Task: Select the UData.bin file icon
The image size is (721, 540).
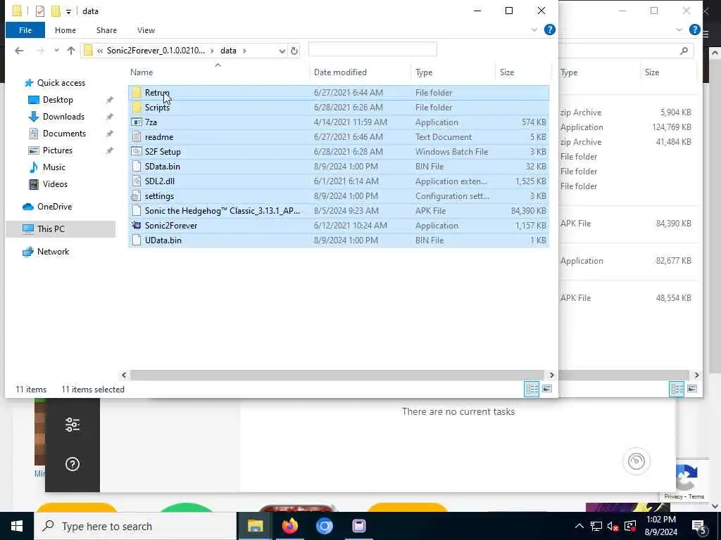Action: (x=137, y=240)
